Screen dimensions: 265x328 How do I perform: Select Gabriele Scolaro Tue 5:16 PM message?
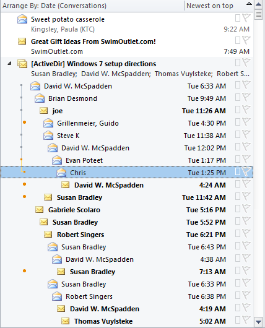(127, 209)
